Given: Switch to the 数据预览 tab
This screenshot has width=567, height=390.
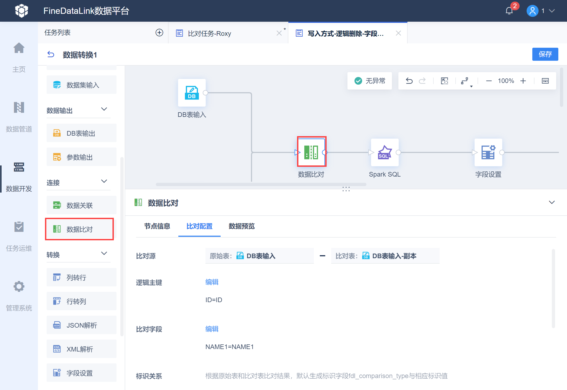Looking at the screenshot, I should coord(241,226).
